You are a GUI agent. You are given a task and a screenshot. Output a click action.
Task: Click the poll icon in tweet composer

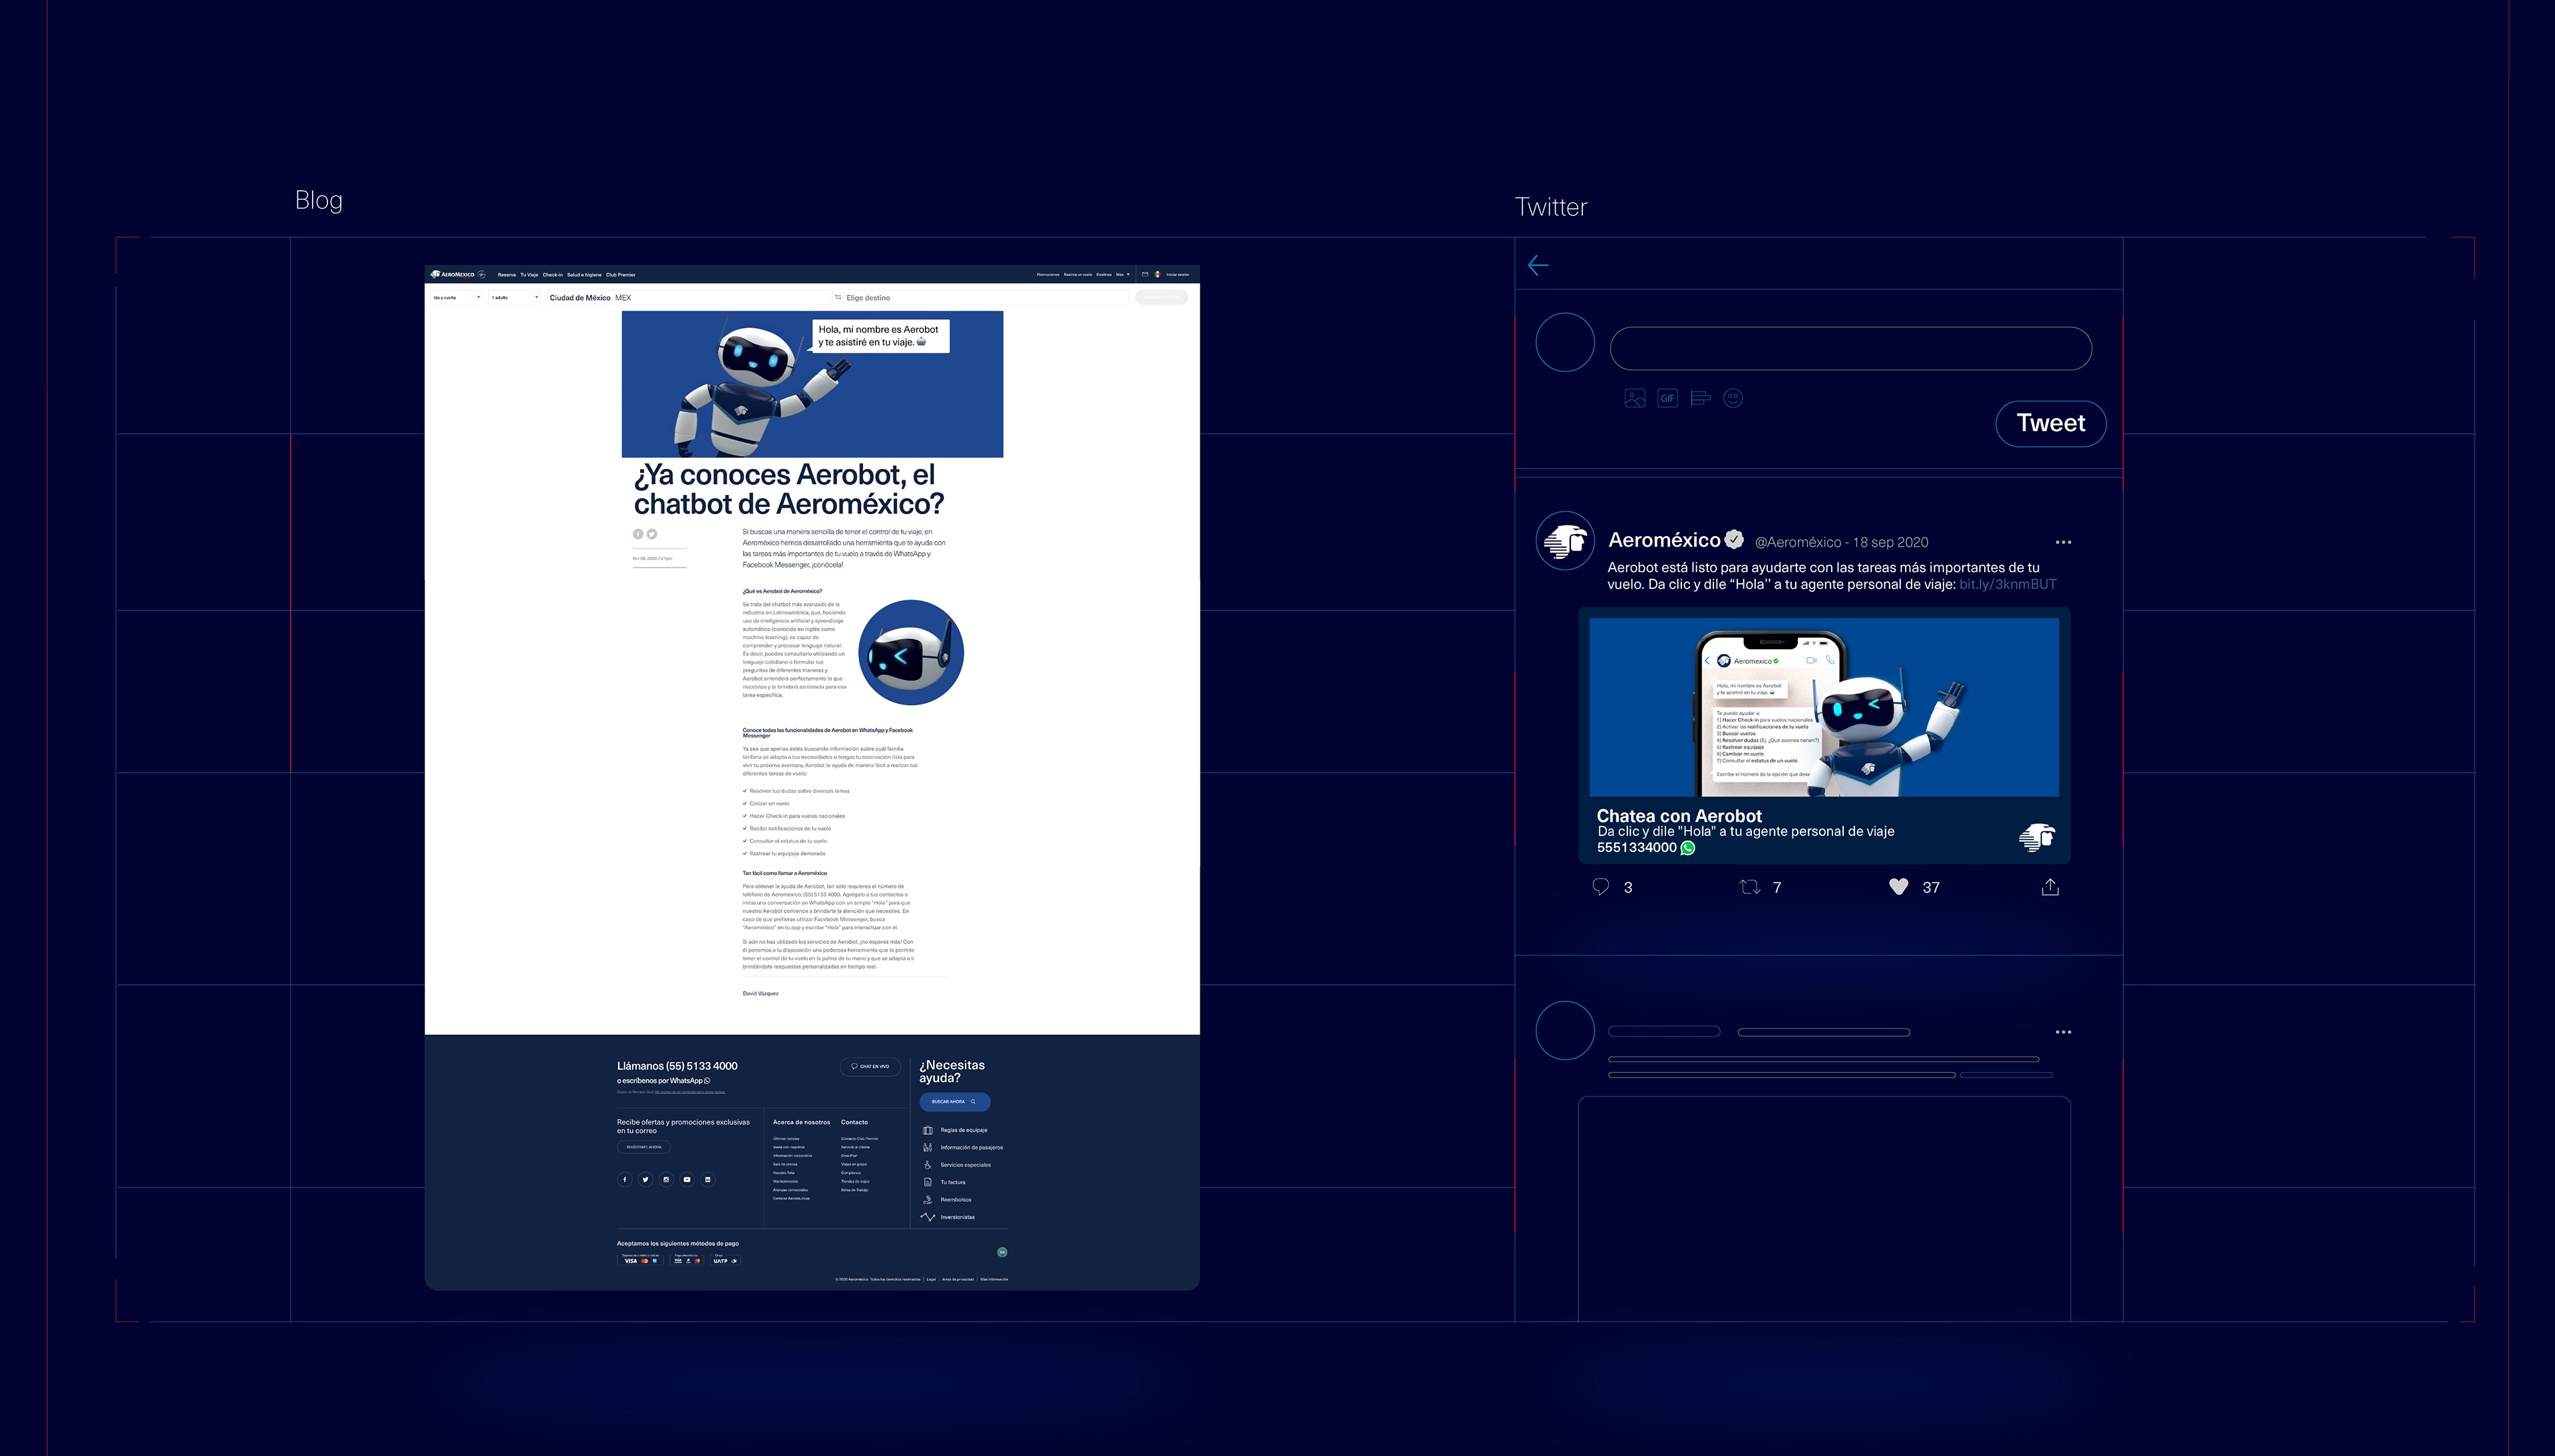coord(1700,398)
